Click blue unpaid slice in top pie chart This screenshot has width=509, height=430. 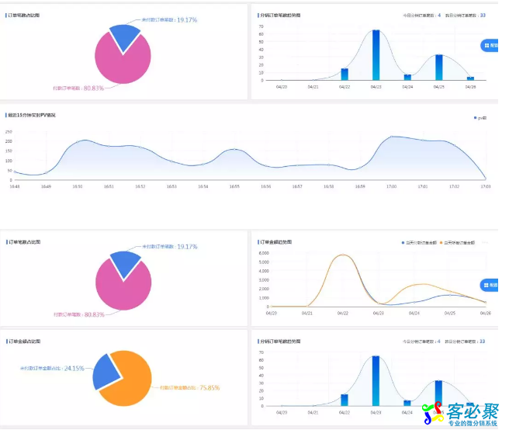pyautogui.click(x=124, y=33)
